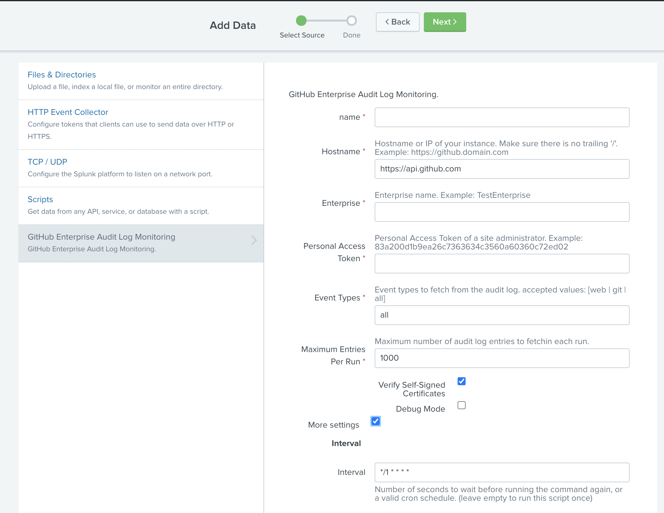Select the TCP / UDP source
Screen dimensions: 664x513
tap(47, 162)
